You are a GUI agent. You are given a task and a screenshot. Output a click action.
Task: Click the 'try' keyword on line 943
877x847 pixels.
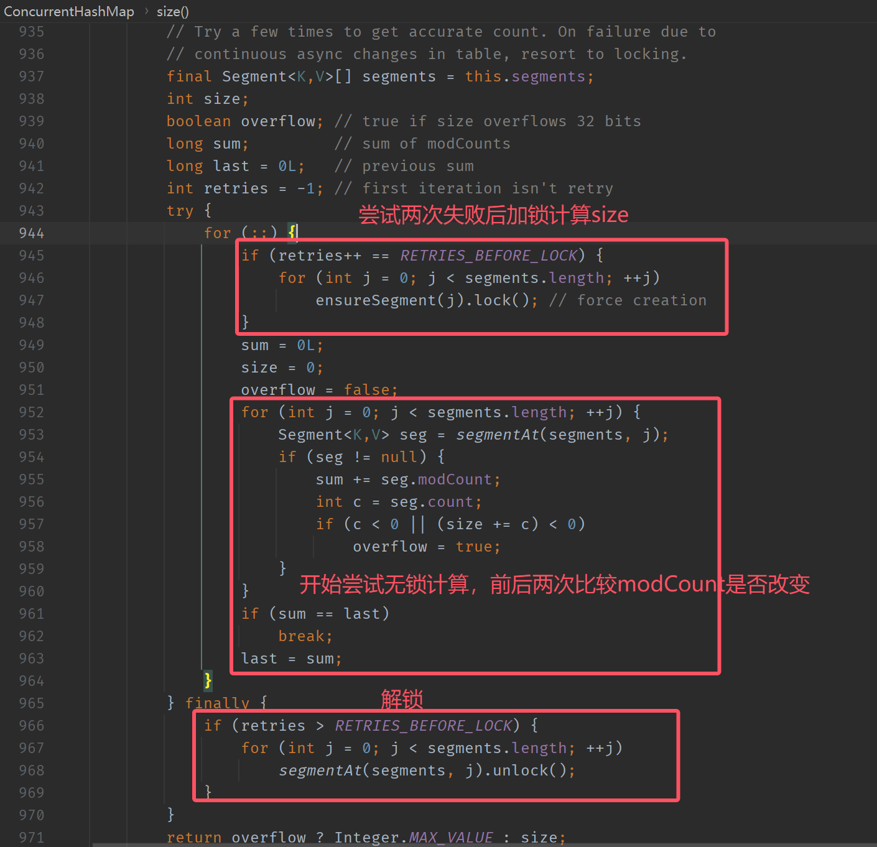(x=180, y=211)
